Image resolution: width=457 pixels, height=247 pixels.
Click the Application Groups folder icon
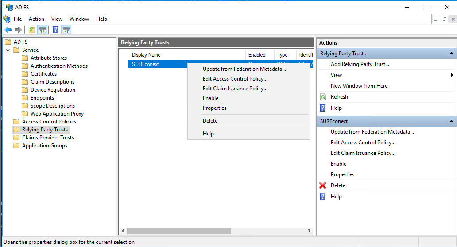click(x=17, y=145)
